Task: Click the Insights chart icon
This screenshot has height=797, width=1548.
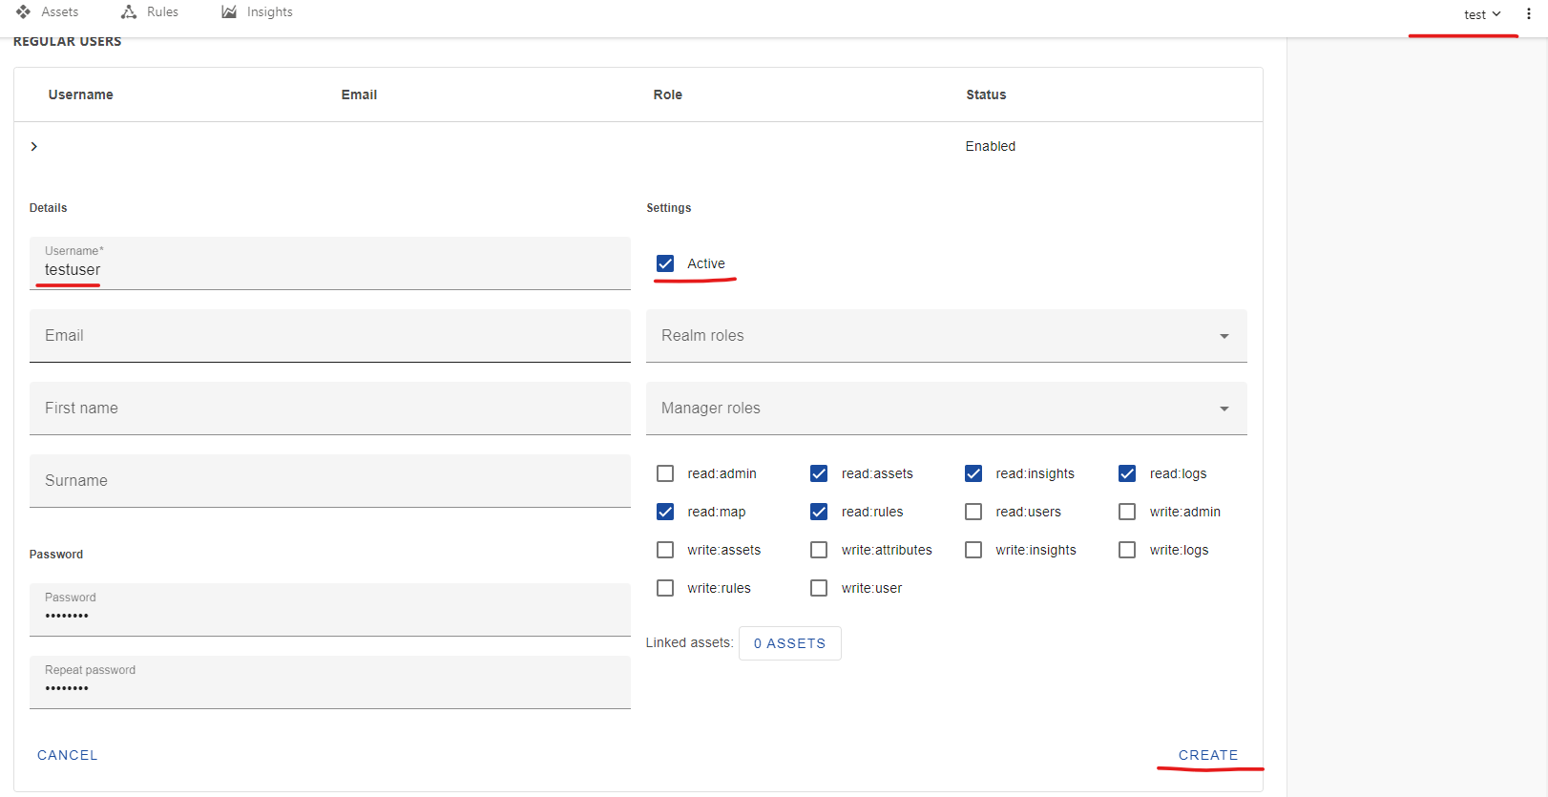Action: point(229,12)
